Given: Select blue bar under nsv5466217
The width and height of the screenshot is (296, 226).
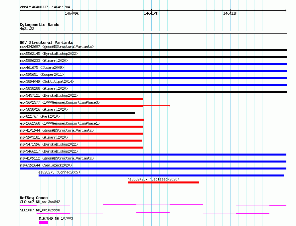Looking at the screenshot, I should 153,155.
